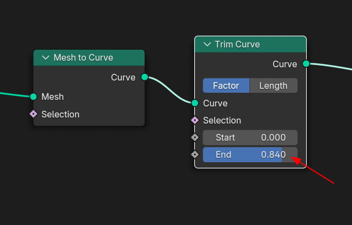Click Trim Curve input Curve socket
Screen dimensions: 352x225
click(x=195, y=103)
